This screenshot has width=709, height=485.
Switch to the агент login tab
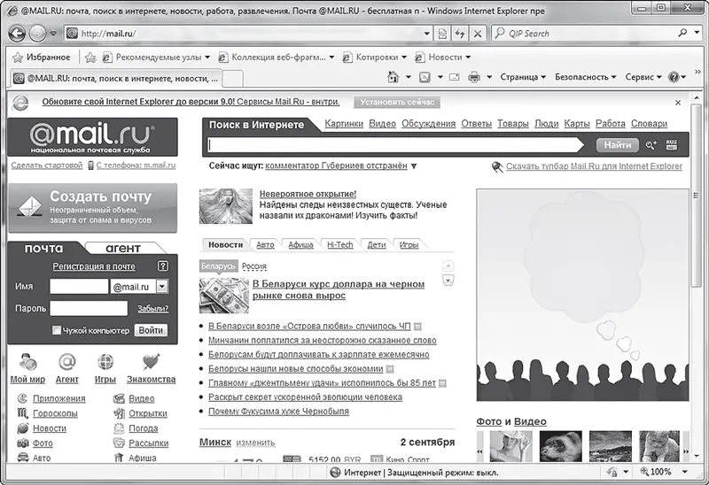(123, 248)
